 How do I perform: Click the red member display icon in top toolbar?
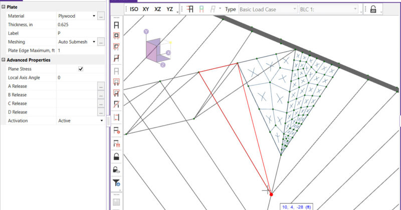[190, 9]
